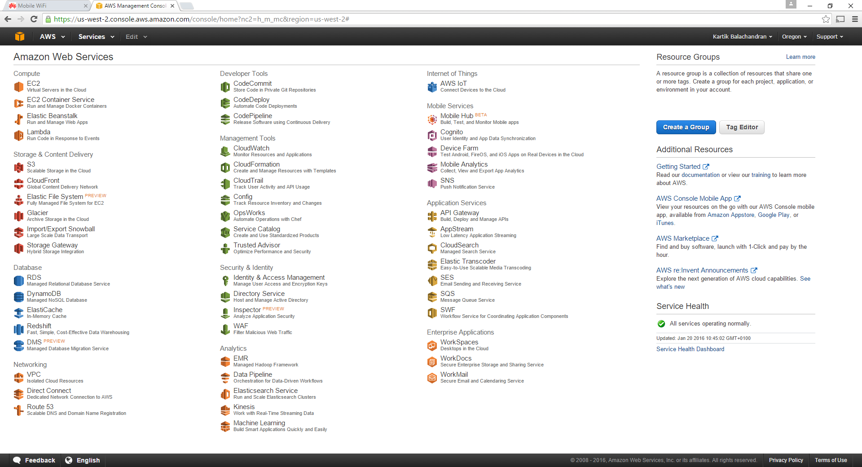Click the AWS IoT icon
The width and height of the screenshot is (862, 467).
432,87
